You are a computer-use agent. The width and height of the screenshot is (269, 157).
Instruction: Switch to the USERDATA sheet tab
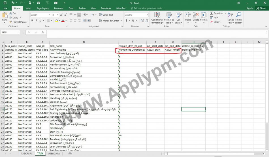pyautogui.click(x=54, y=154)
